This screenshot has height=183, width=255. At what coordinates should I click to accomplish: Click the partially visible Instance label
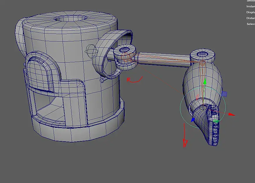tap(251, 6)
